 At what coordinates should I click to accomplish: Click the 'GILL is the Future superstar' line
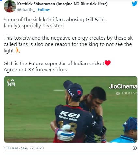click(x=54, y=64)
